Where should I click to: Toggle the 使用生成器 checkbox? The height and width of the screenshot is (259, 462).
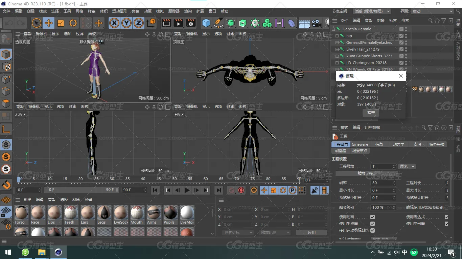372,224
